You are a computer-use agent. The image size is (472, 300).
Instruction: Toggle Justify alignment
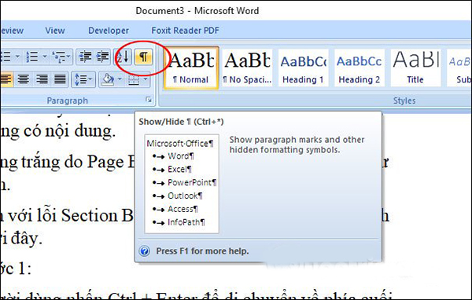(60, 79)
